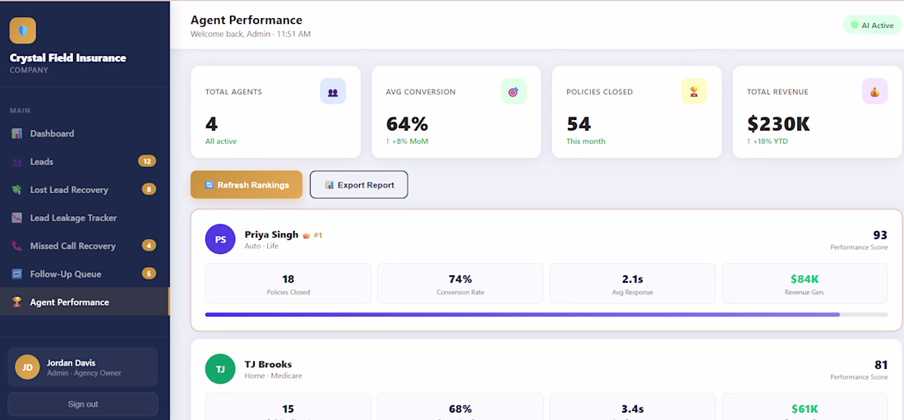Open the Dashboard menu item

pos(84,134)
